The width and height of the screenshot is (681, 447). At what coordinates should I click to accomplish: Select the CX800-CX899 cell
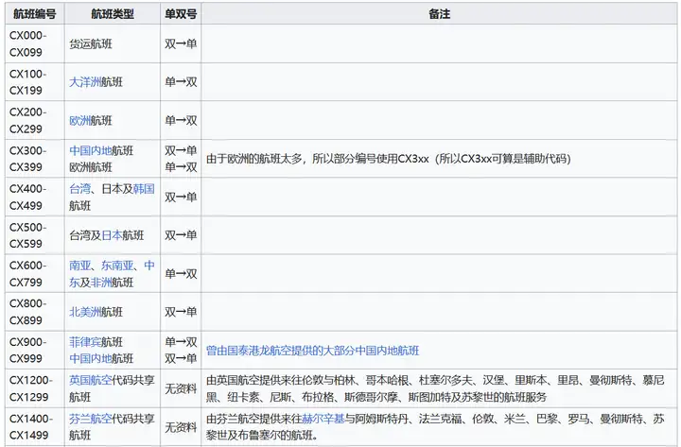point(35,312)
